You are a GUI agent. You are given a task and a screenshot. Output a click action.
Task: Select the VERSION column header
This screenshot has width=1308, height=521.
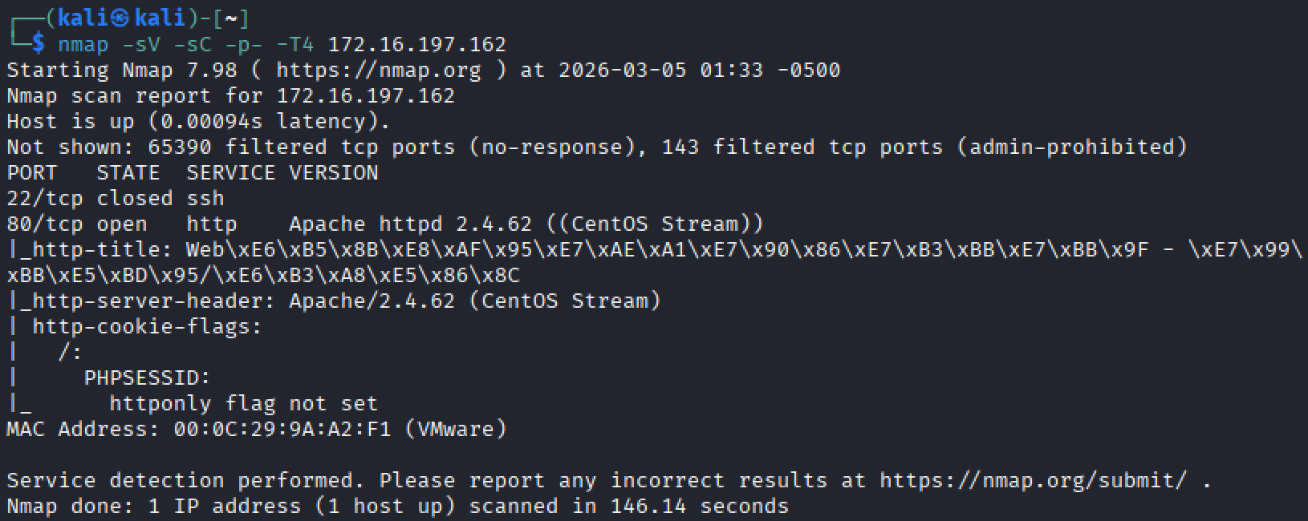334,172
